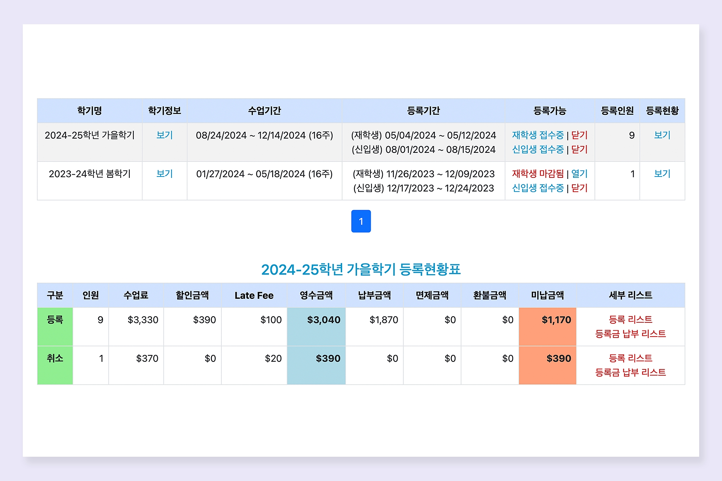Click 등록현황 보기 for 2024-25 가을학기
Screen dimensions: 722x481
tap(662, 135)
